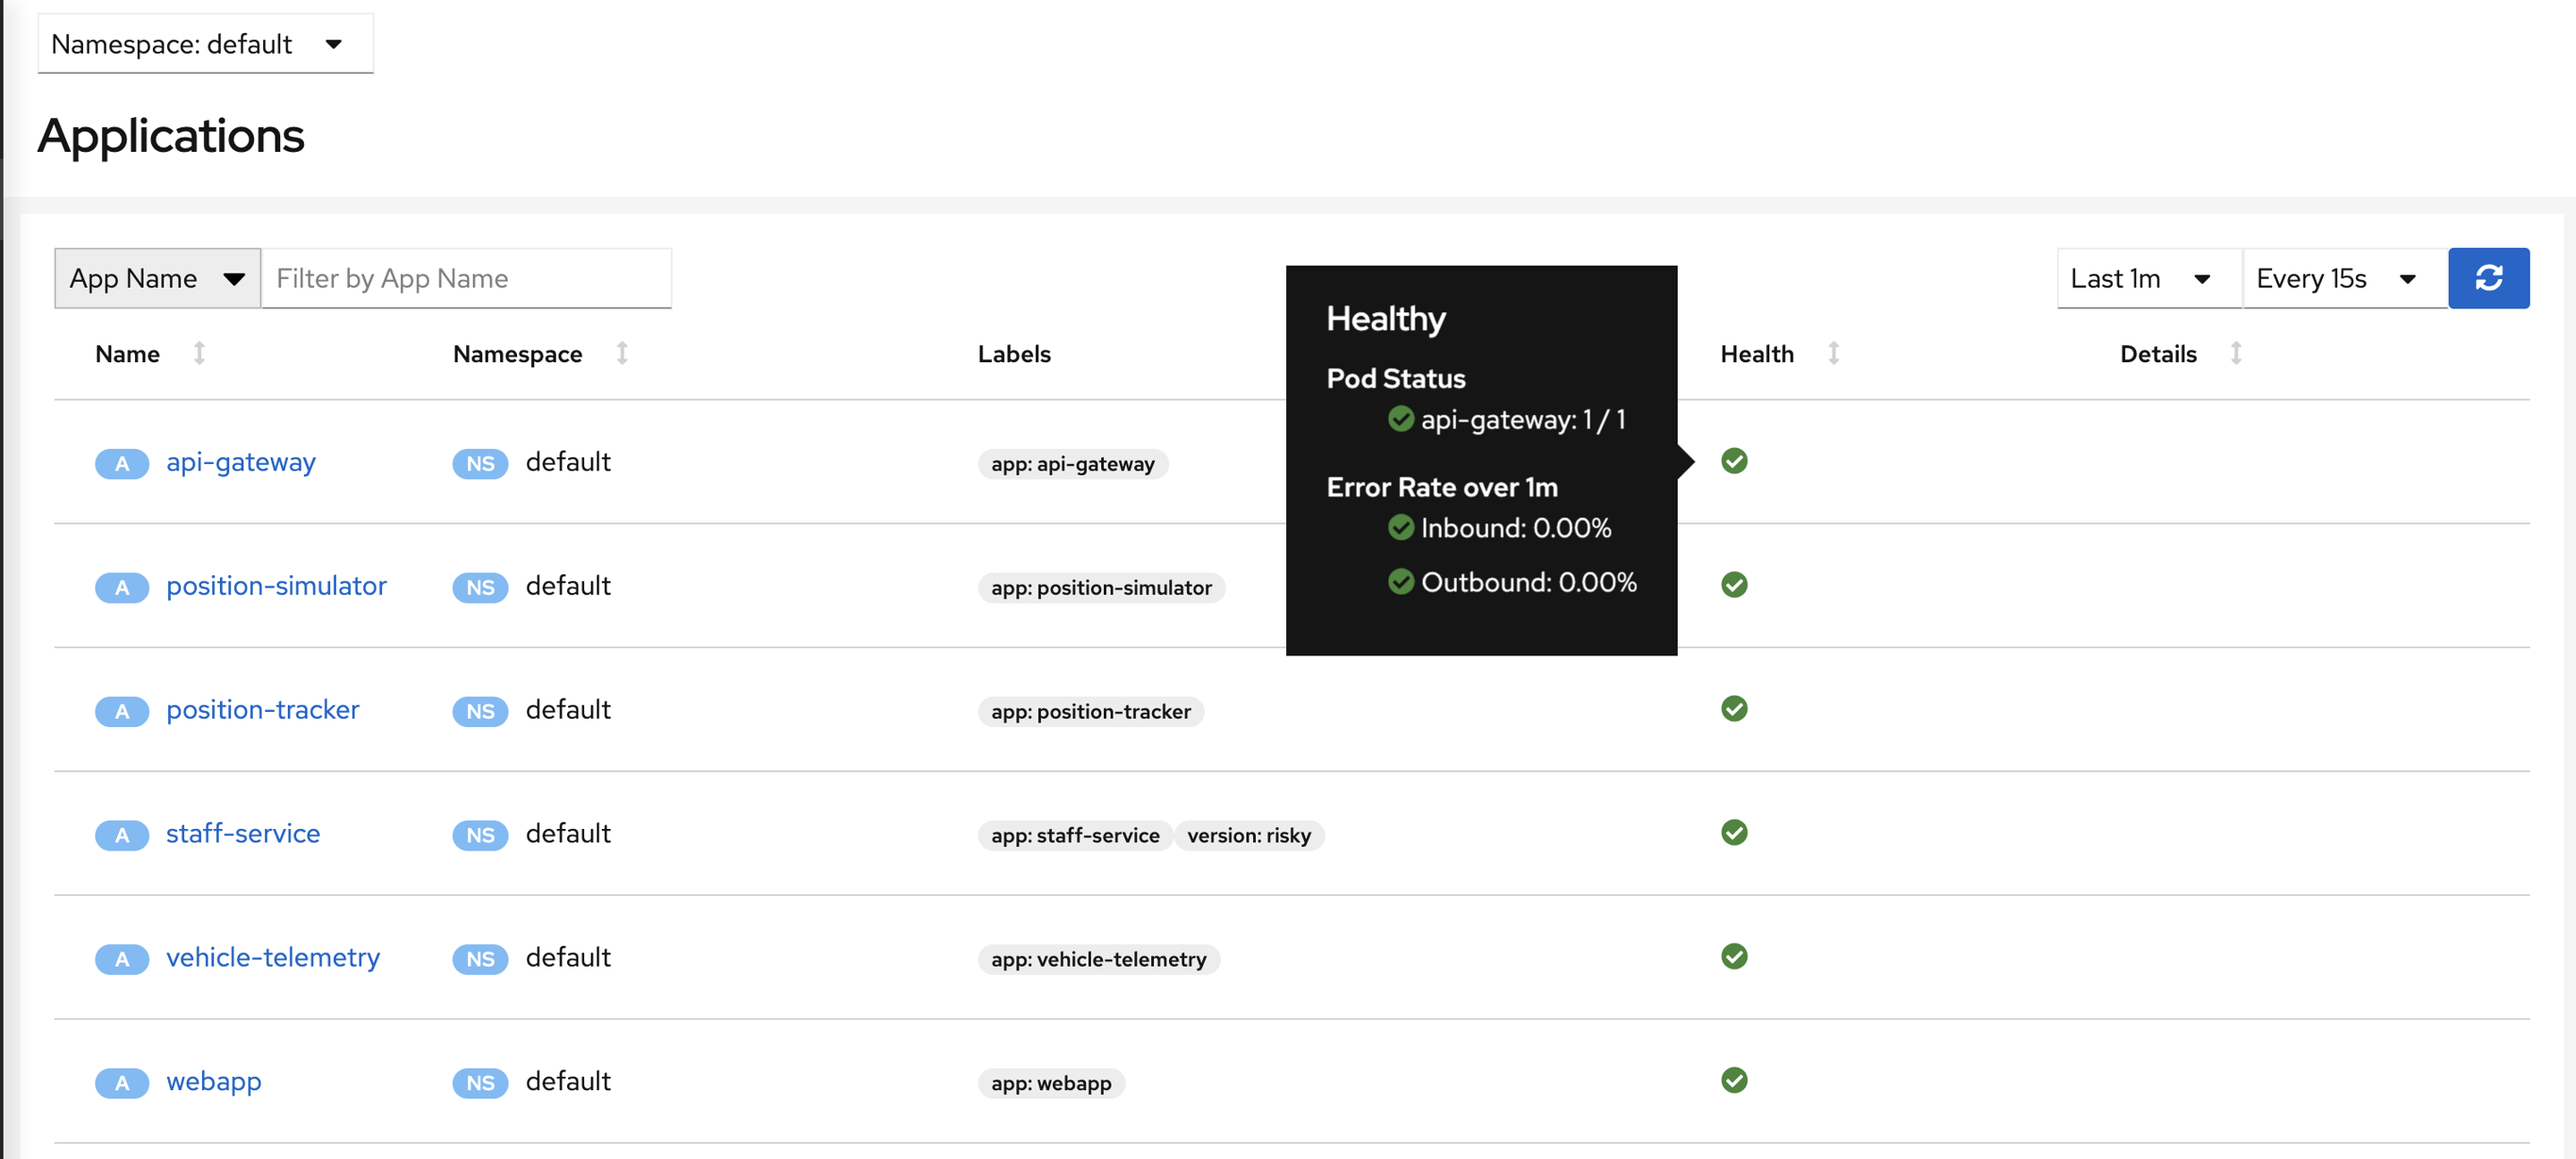Open the Last 1m time range dropdown
The height and width of the screenshot is (1159, 2576).
pyautogui.click(x=2146, y=278)
